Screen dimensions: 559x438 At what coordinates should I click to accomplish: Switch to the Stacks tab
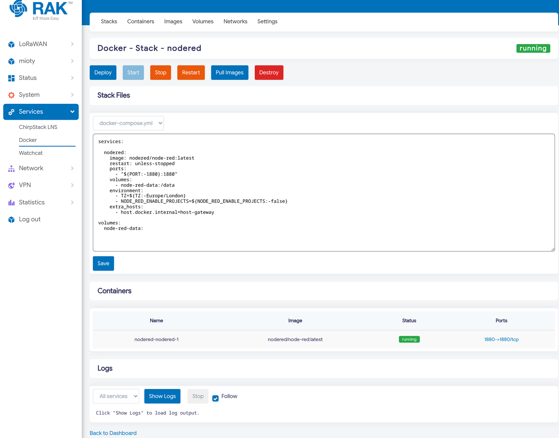pos(109,21)
